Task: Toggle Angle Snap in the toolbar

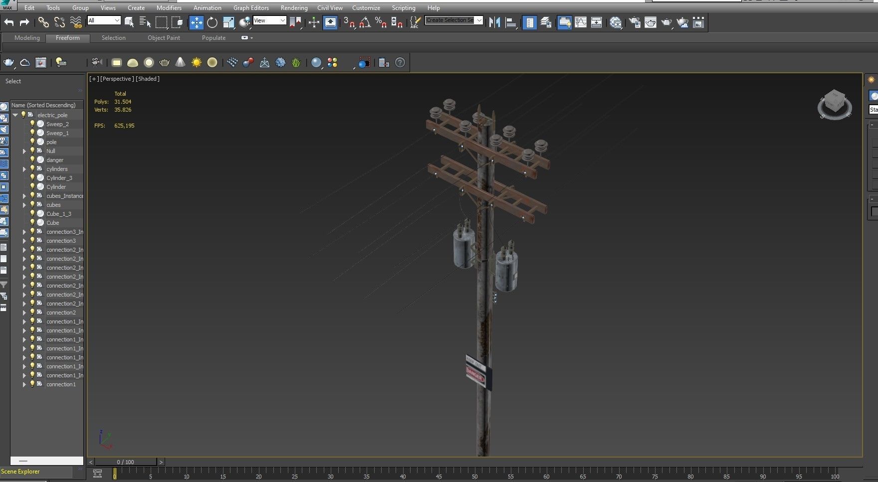Action: point(365,22)
